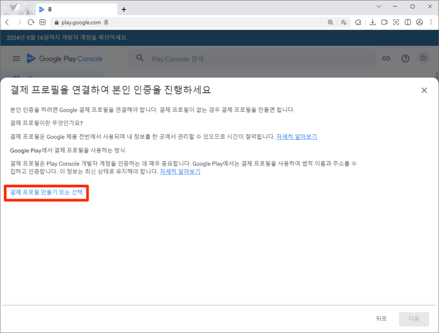
Task: Maximize the browser window
Action: tap(412, 7)
